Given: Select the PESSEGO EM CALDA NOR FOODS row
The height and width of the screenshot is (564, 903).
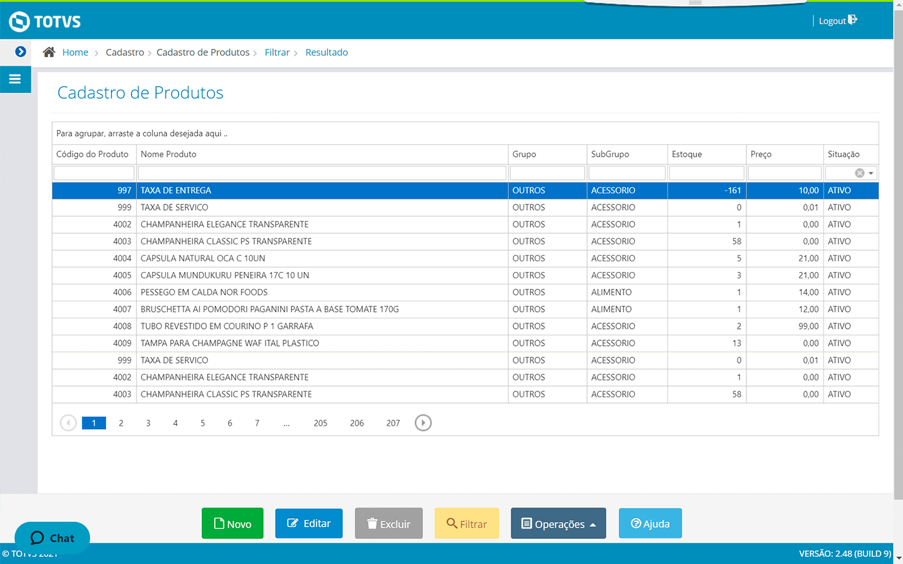Looking at the screenshot, I should pos(204,292).
